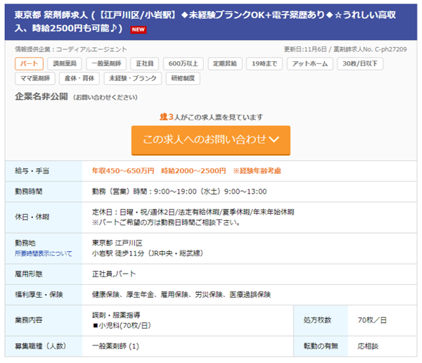Image resolution: width=422 pixels, height=363 pixels.
Task: Select the パート tag
Action: coord(29,64)
